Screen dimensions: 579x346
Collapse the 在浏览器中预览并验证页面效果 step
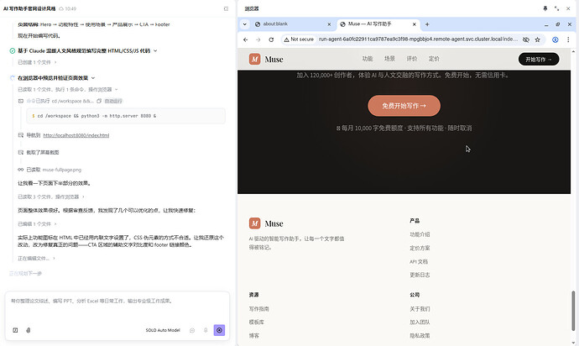click(x=93, y=78)
